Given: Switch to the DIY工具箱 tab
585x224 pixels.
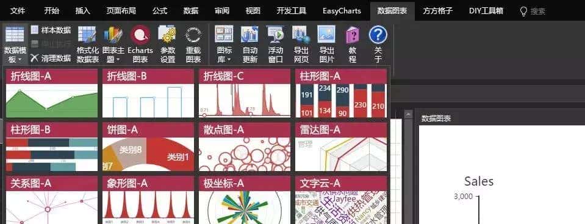Looking at the screenshot, I should [486, 10].
